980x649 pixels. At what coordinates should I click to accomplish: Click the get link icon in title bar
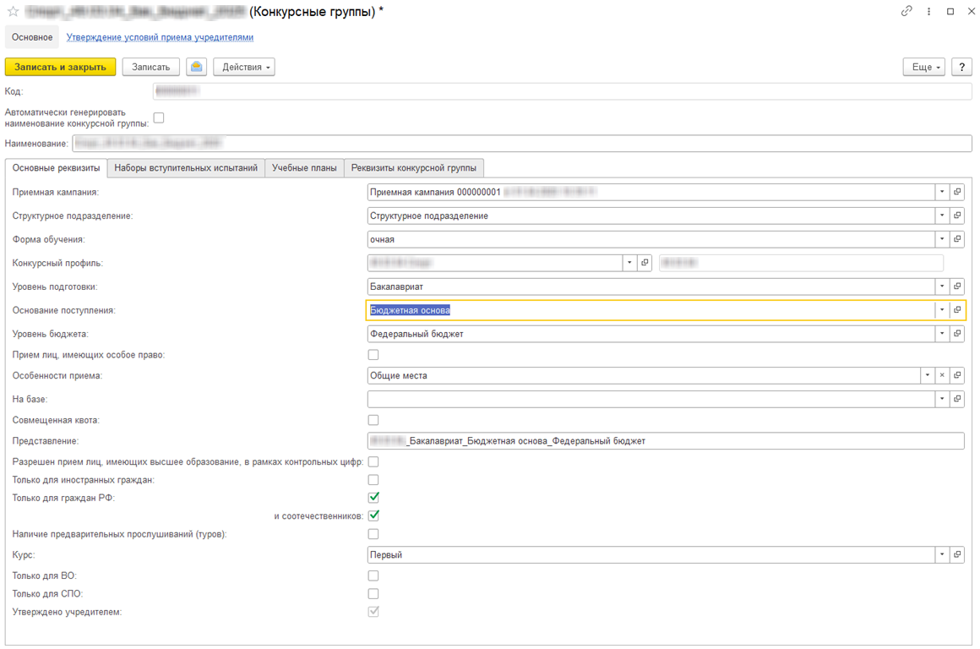pos(906,12)
